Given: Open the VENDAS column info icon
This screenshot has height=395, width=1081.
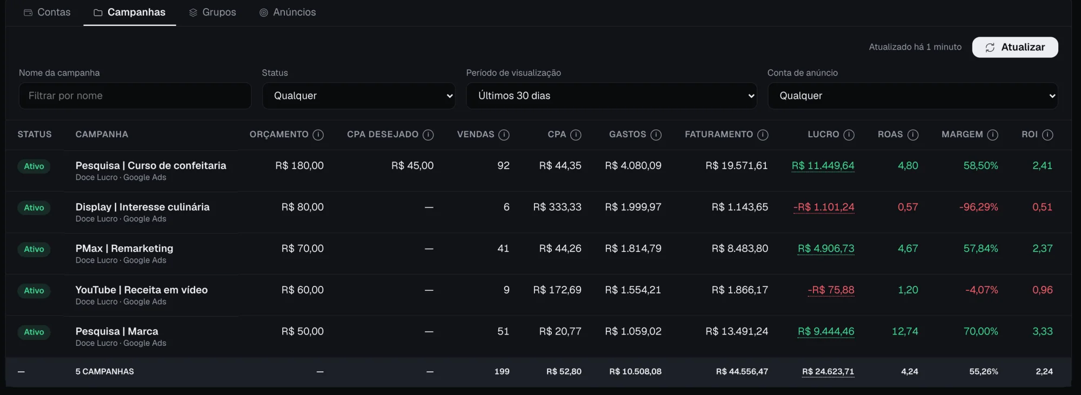Looking at the screenshot, I should [504, 135].
